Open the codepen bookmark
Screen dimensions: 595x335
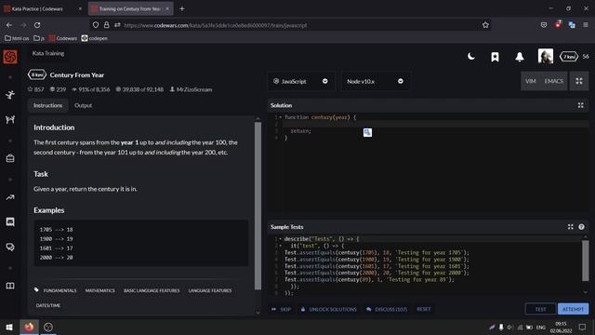(94, 38)
